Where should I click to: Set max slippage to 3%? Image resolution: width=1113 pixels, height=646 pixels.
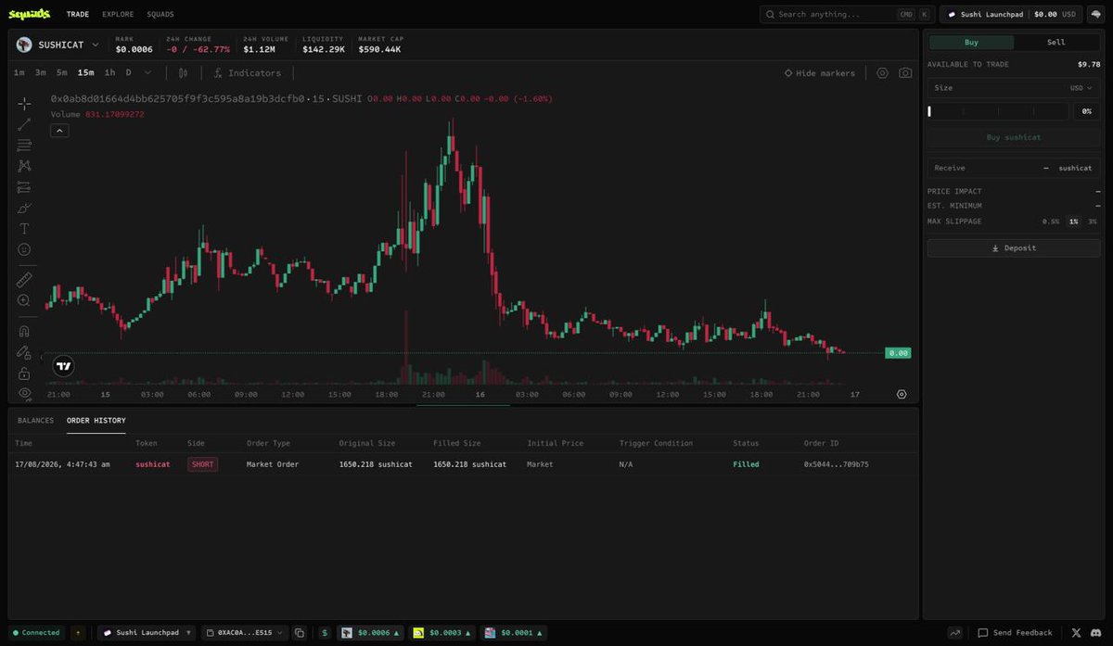point(1093,222)
